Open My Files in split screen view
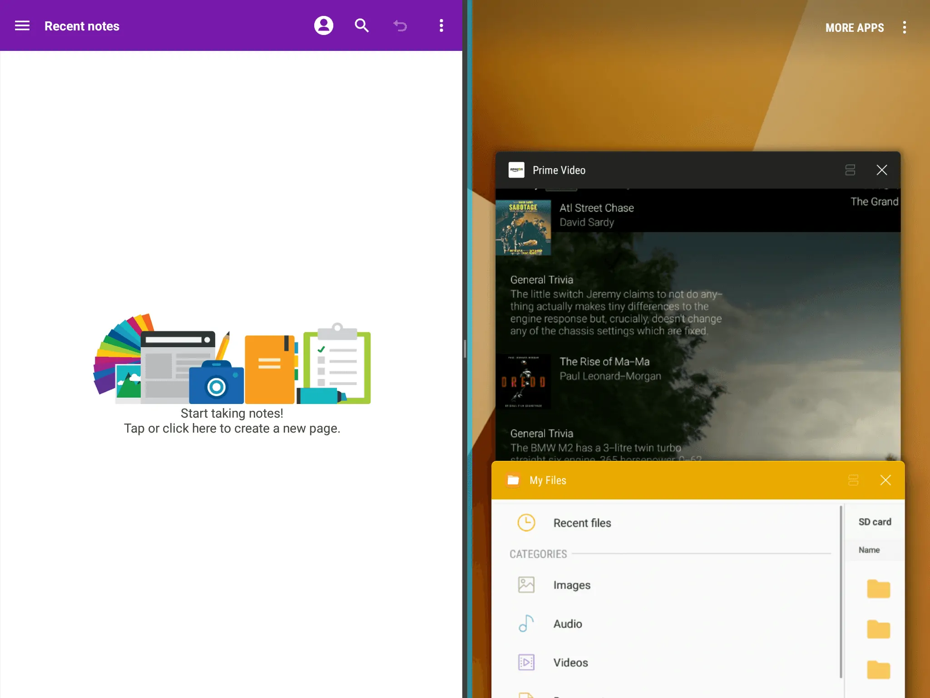The image size is (930, 698). point(853,480)
